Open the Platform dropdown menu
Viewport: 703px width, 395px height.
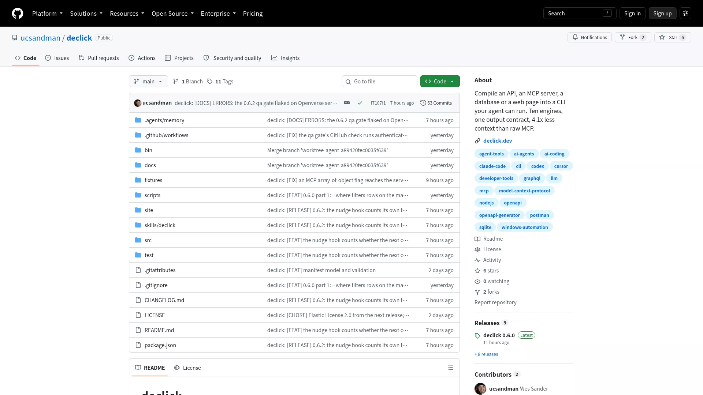(x=47, y=14)
